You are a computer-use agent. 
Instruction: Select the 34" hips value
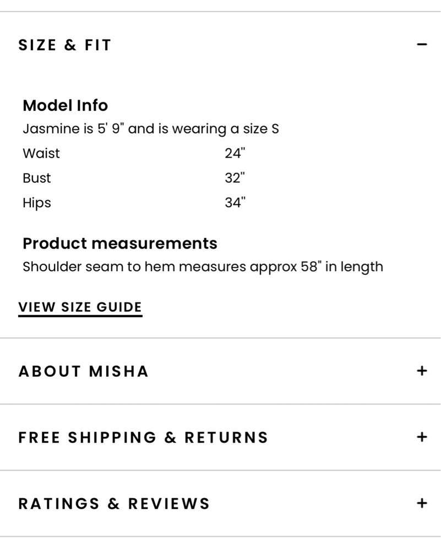point(235,202)
